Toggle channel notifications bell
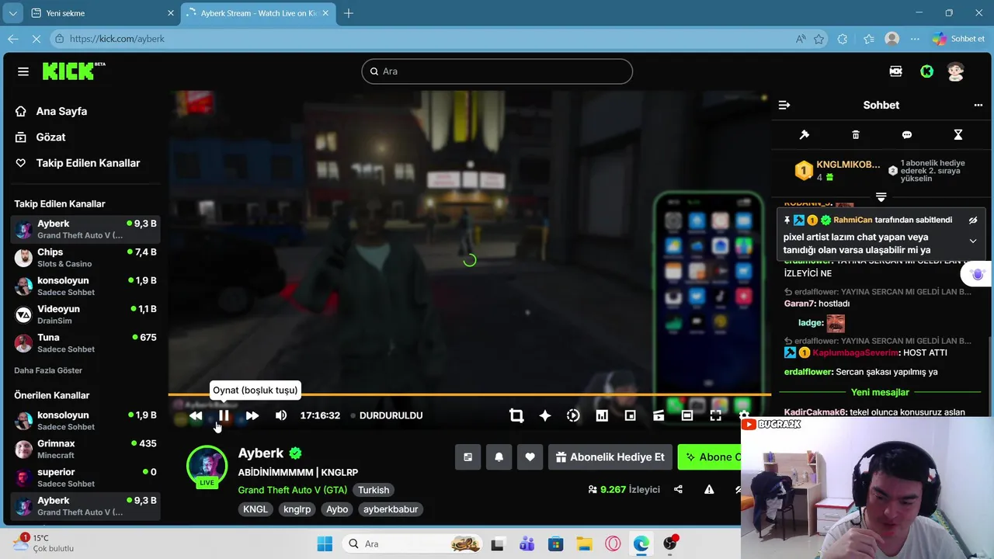The width and height of the screenshot is (994, 559). coord(499,457)
